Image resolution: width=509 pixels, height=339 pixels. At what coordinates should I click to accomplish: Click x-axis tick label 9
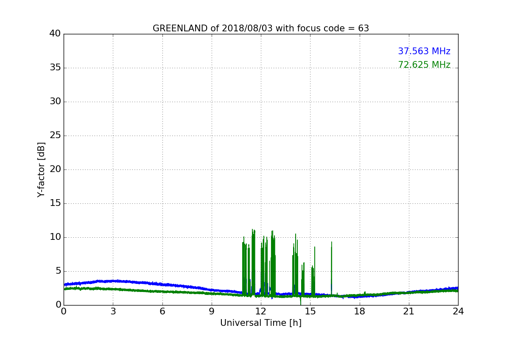click(212, 311)
